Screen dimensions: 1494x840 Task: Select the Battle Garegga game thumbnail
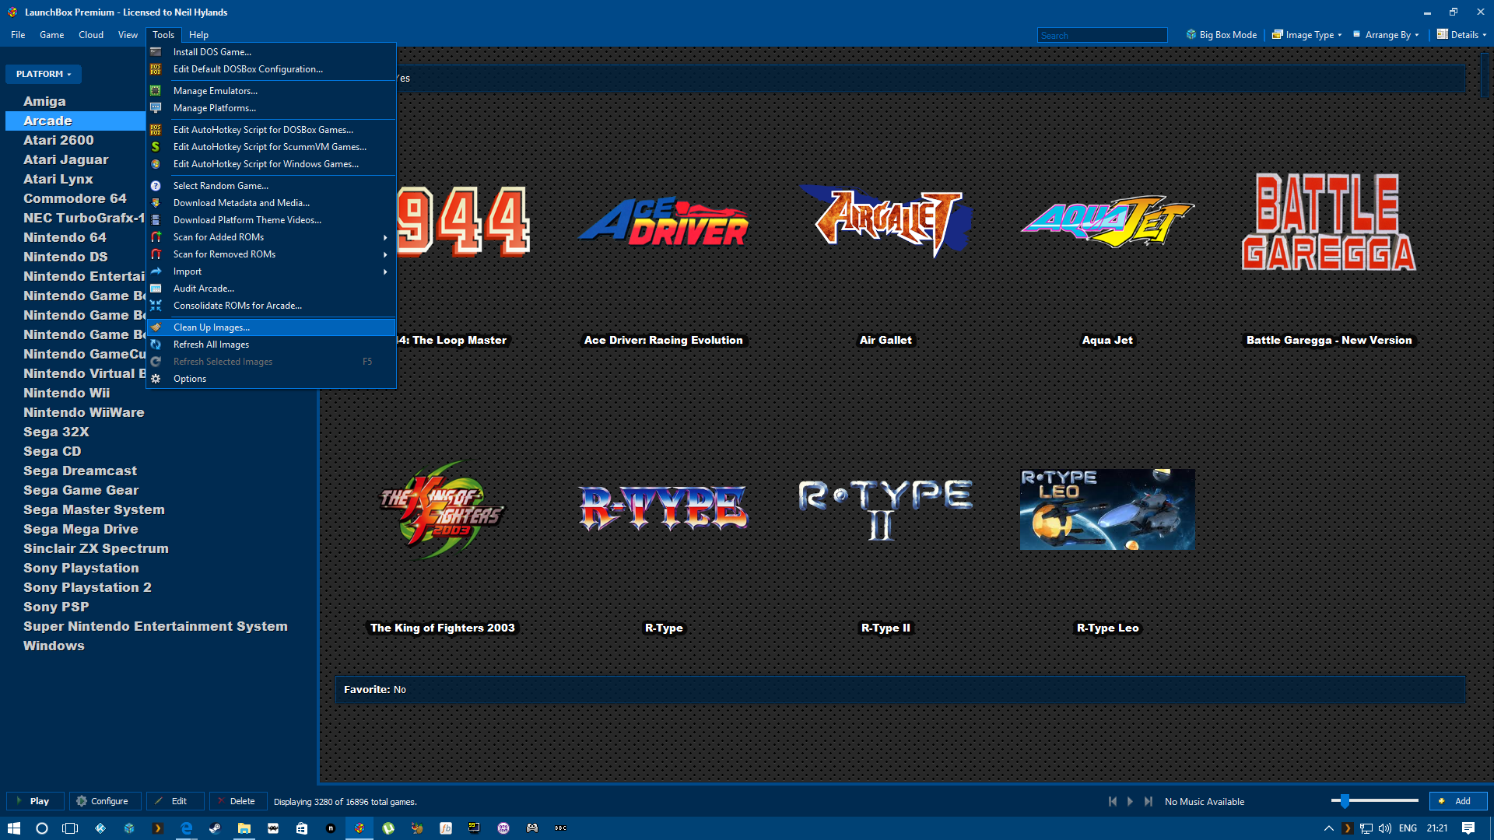pos(1329,222)
